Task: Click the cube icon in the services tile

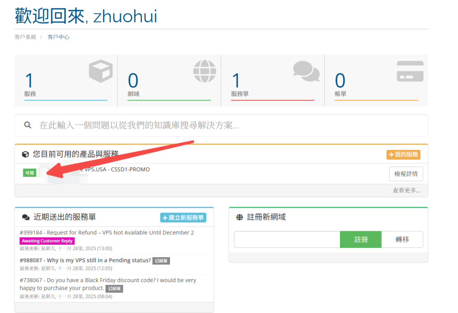Action: (101, 71)
